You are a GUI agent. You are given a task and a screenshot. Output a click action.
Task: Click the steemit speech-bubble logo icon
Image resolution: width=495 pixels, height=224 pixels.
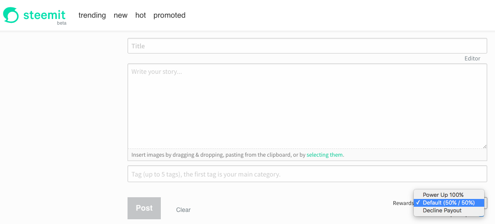pos(11,15)
